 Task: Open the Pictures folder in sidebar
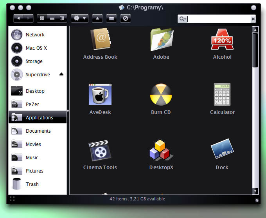(x=38, y=171)
